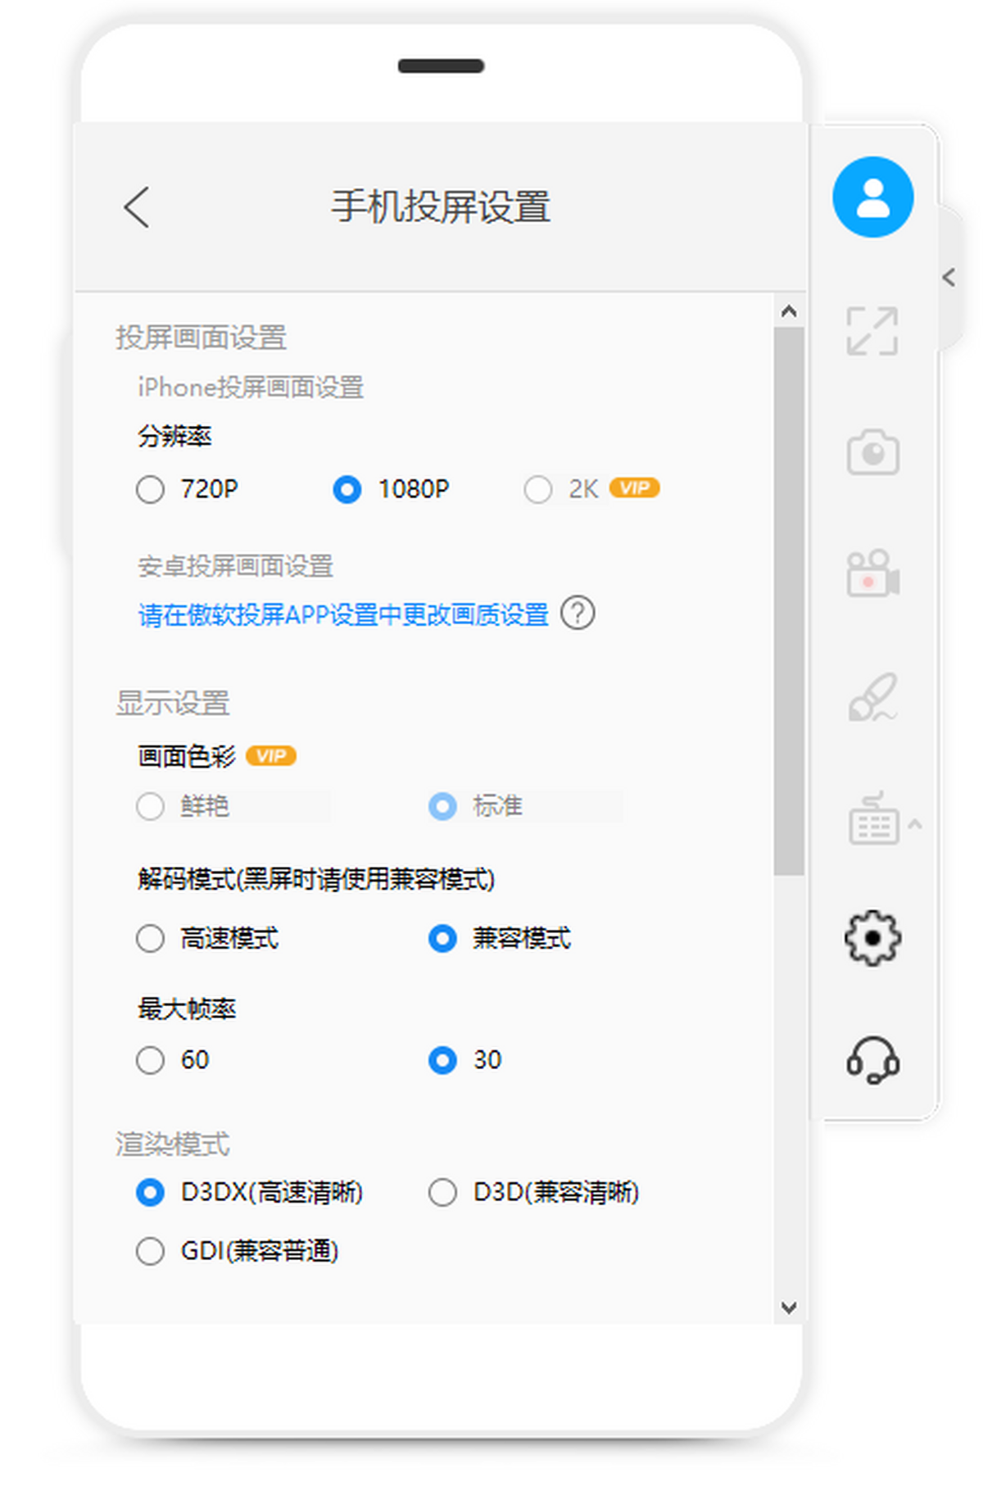The image size is (983, 1491).
Task: Start screen recording with the video camera icon
Action: point(872,573)
